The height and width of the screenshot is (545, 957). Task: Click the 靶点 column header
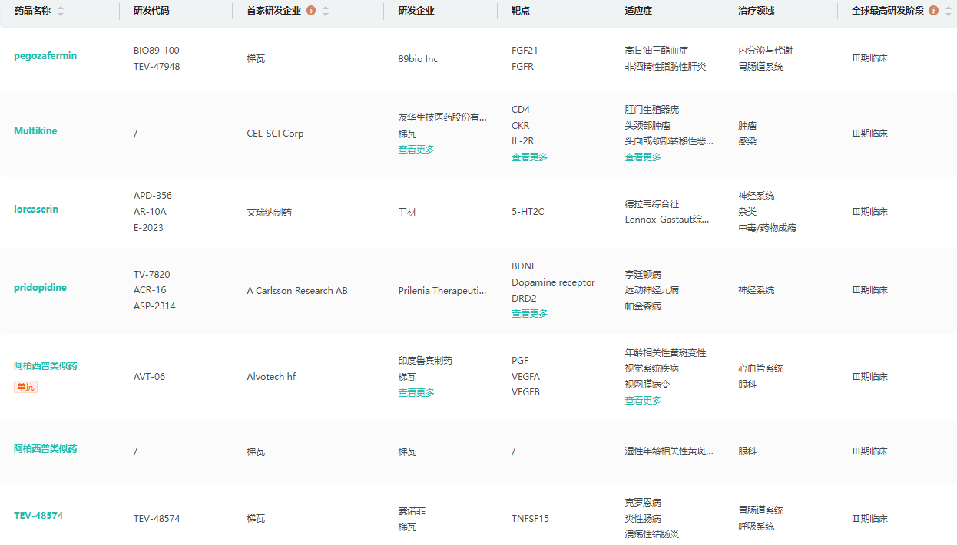pos(521,11)
